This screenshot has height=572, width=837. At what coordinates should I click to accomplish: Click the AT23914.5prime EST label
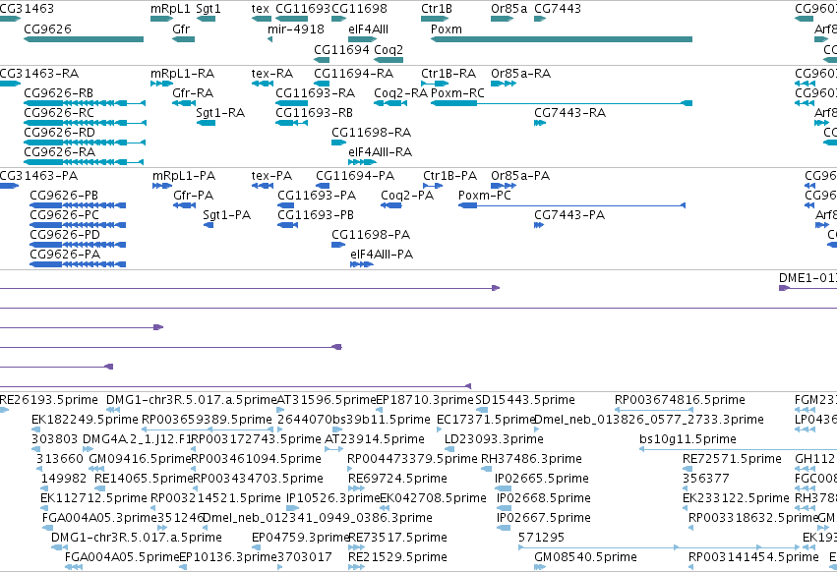click(375, 439)
